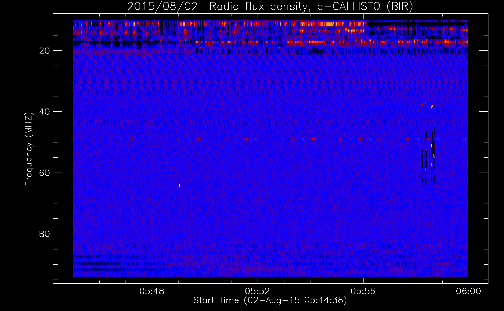Viewport: 504px width, 311px height.
Task: Click the black vertical burst streaks near 05:58
Action: pyautogui.click(x=428, y=155)
